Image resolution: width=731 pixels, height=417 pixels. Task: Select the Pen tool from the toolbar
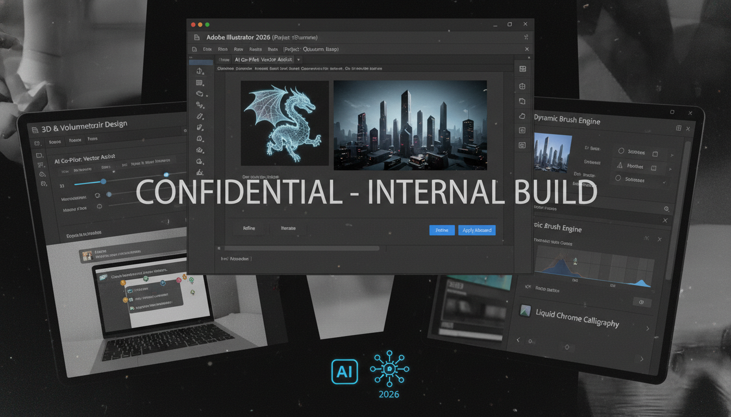coord(201,105)
